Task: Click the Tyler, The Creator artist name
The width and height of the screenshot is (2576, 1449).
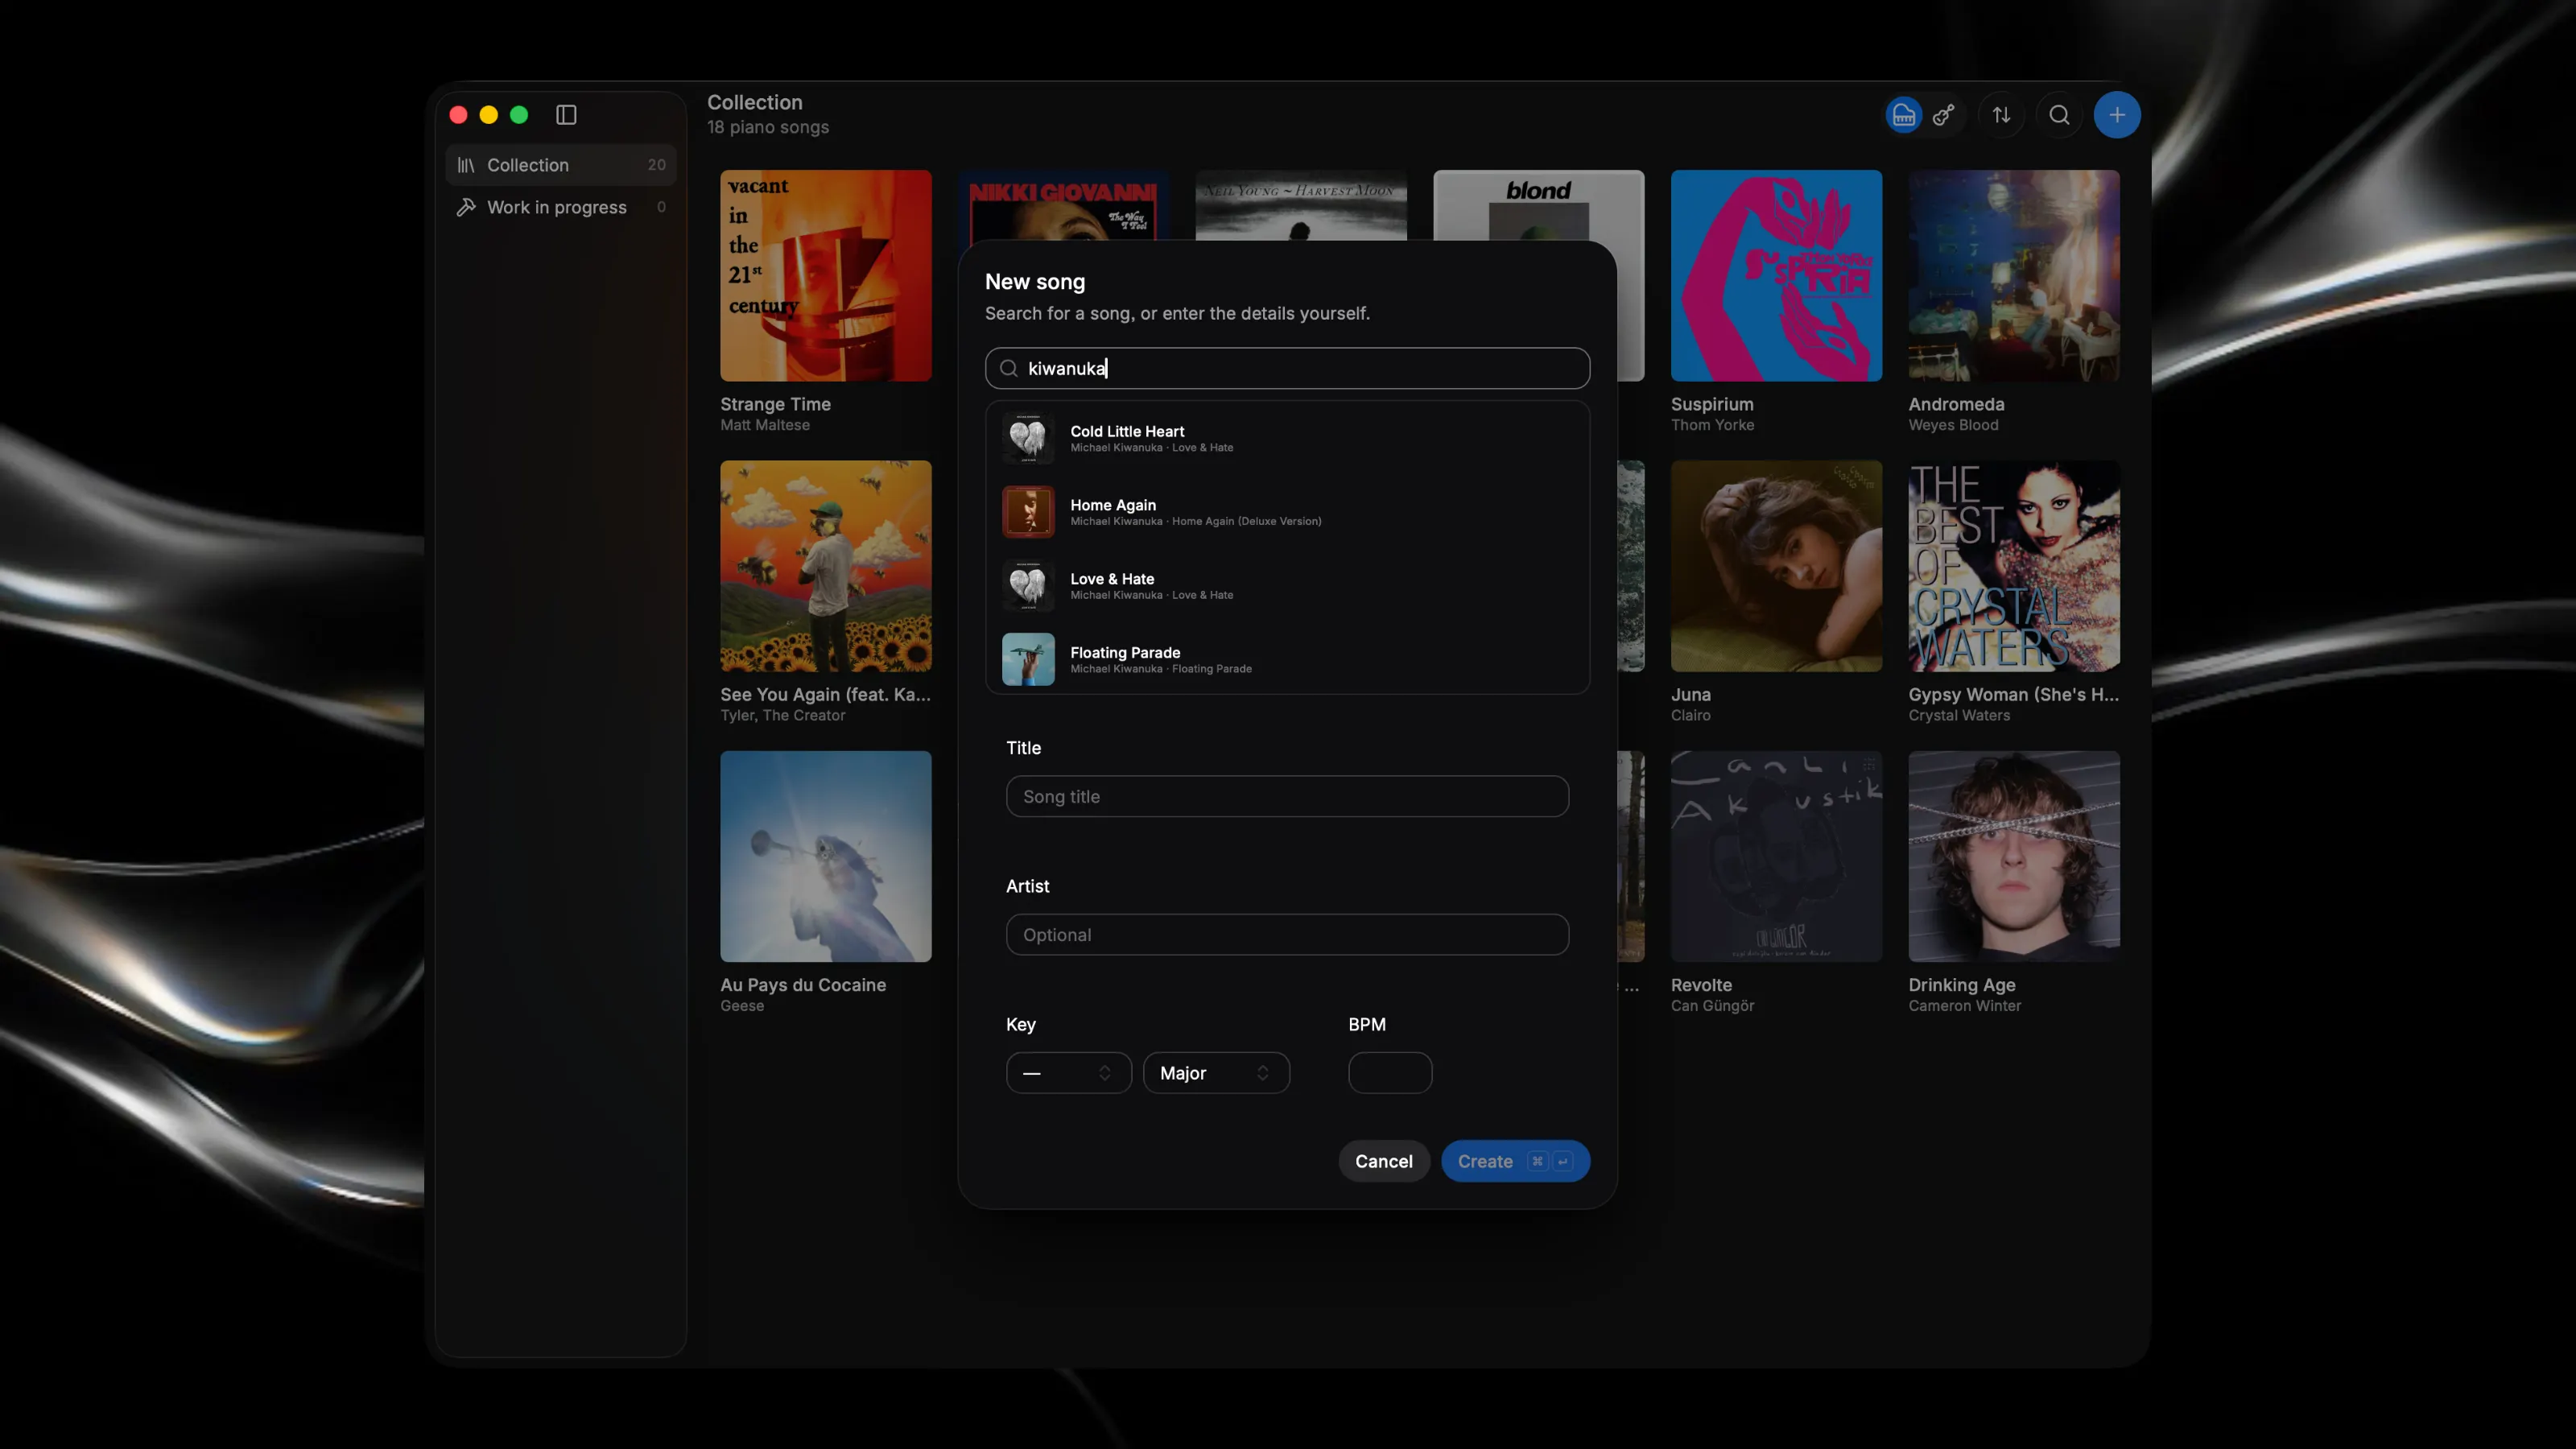Action: [782, 715]
